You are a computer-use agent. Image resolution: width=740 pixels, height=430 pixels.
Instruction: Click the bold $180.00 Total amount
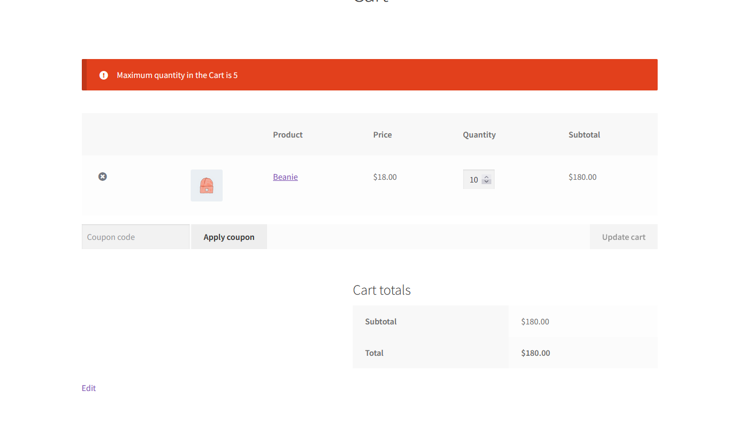coord(535,353)
